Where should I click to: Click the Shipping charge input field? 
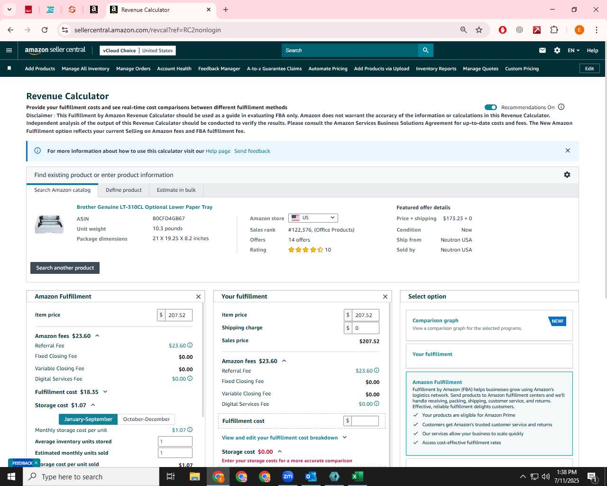(362, 328)
